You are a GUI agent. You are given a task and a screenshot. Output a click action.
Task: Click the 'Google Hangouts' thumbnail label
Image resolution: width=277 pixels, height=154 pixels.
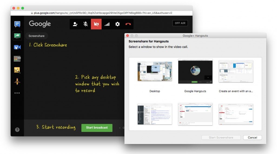(195, 91)
